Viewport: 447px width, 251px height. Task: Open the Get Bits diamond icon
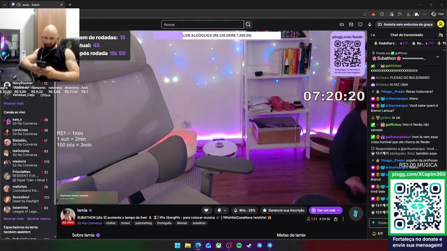[x=369, y=24]
